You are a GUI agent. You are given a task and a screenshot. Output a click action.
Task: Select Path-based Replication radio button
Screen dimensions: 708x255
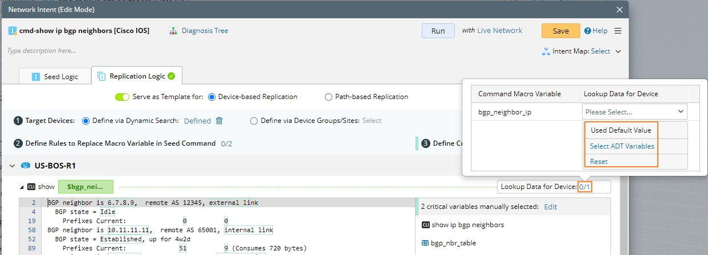pos(328,97)
